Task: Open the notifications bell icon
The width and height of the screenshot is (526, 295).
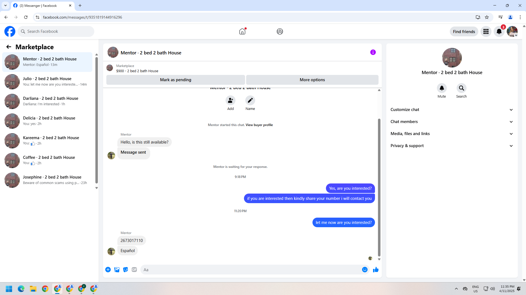Action: (x=499, y=31)
